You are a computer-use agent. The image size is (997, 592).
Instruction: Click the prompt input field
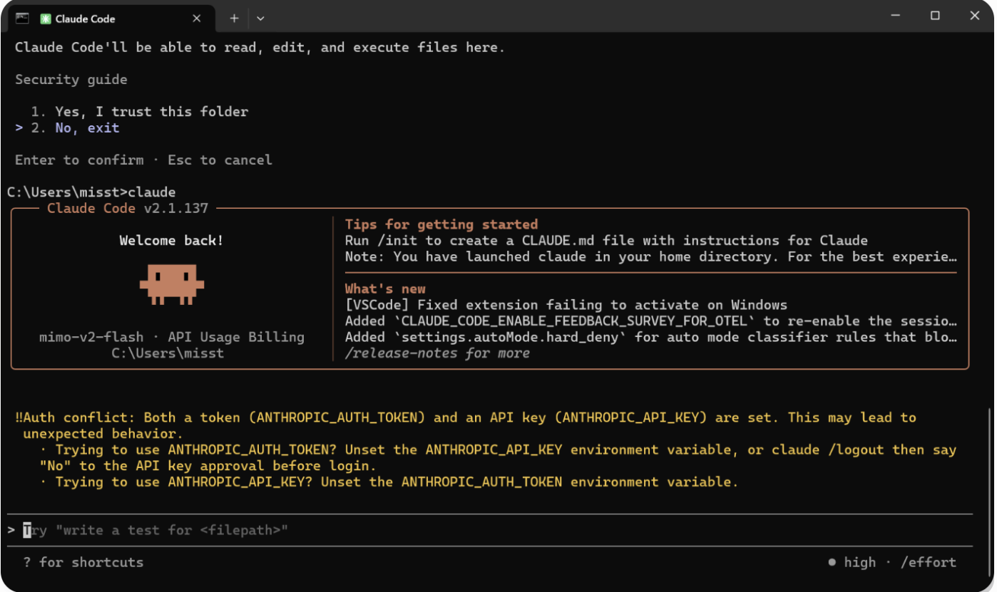click(x=490, y=530)
